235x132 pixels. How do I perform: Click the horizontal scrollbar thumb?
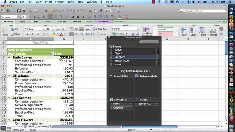click(x=150, y=126)
